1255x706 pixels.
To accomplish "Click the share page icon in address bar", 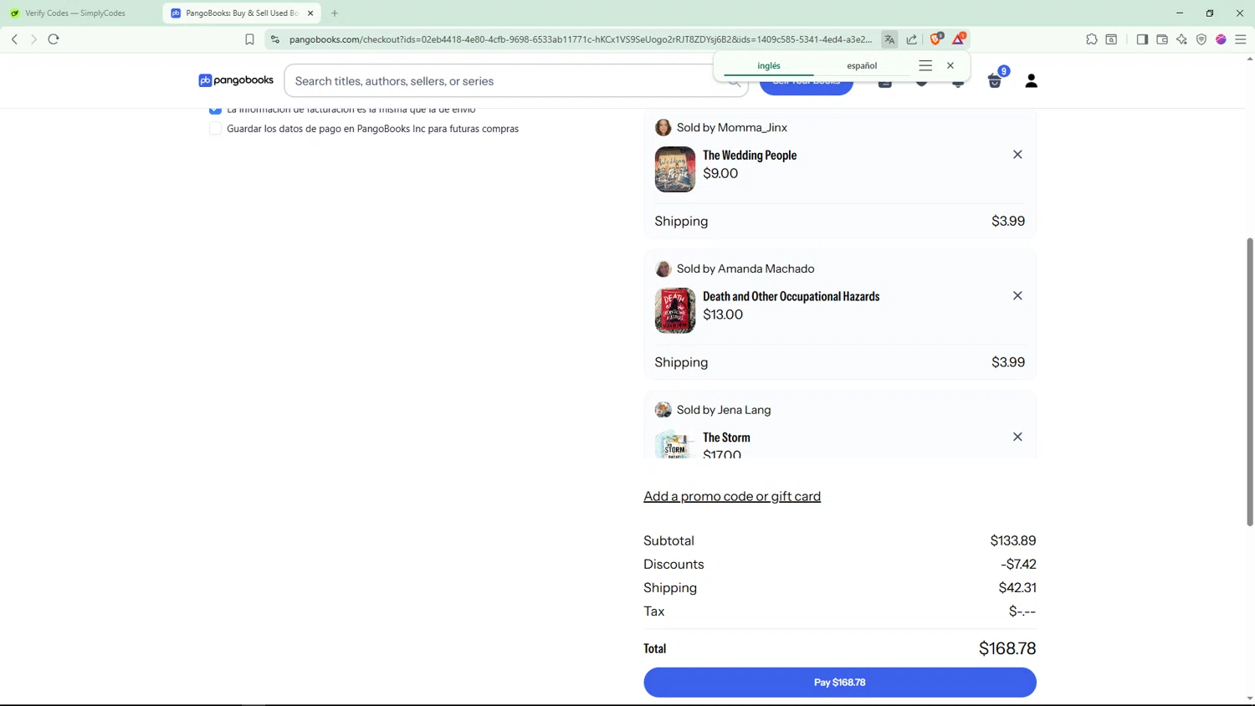I will click(x=912, y=39).
